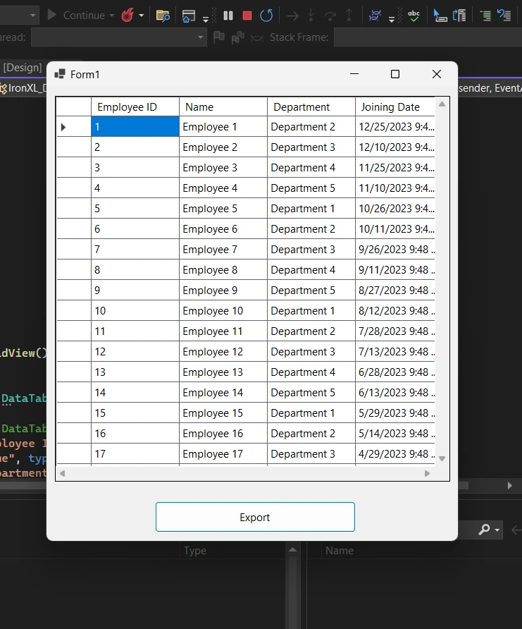Click the grid's horizontal scrollbar right arrow
The image size is (522, 629).
427,473
